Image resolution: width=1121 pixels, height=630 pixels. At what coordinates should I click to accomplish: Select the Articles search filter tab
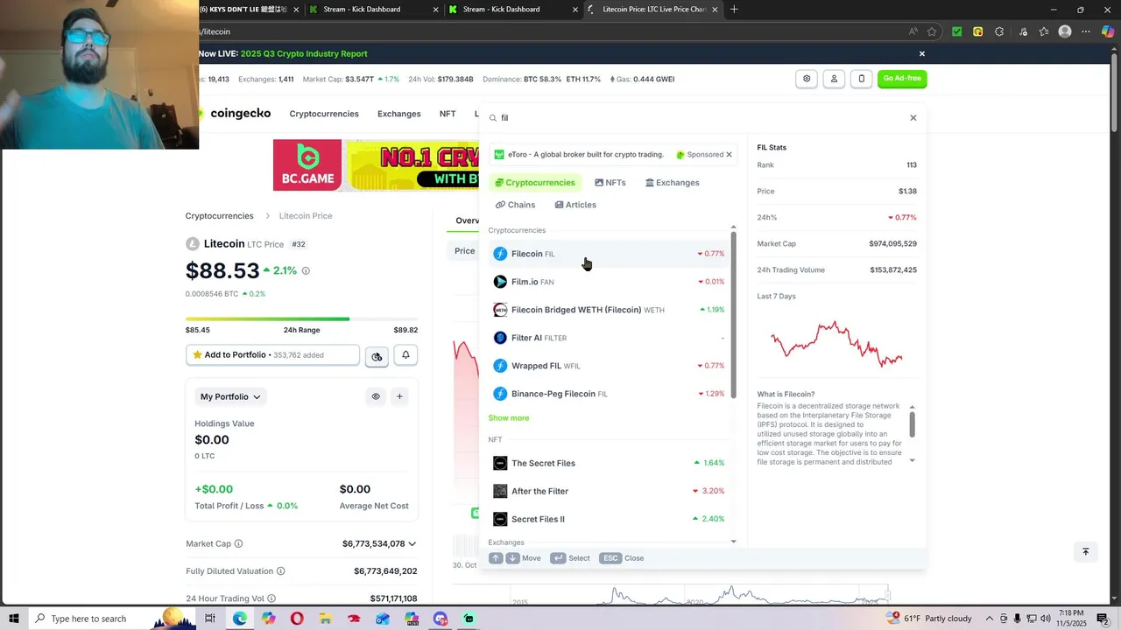[x=575, y=205]
